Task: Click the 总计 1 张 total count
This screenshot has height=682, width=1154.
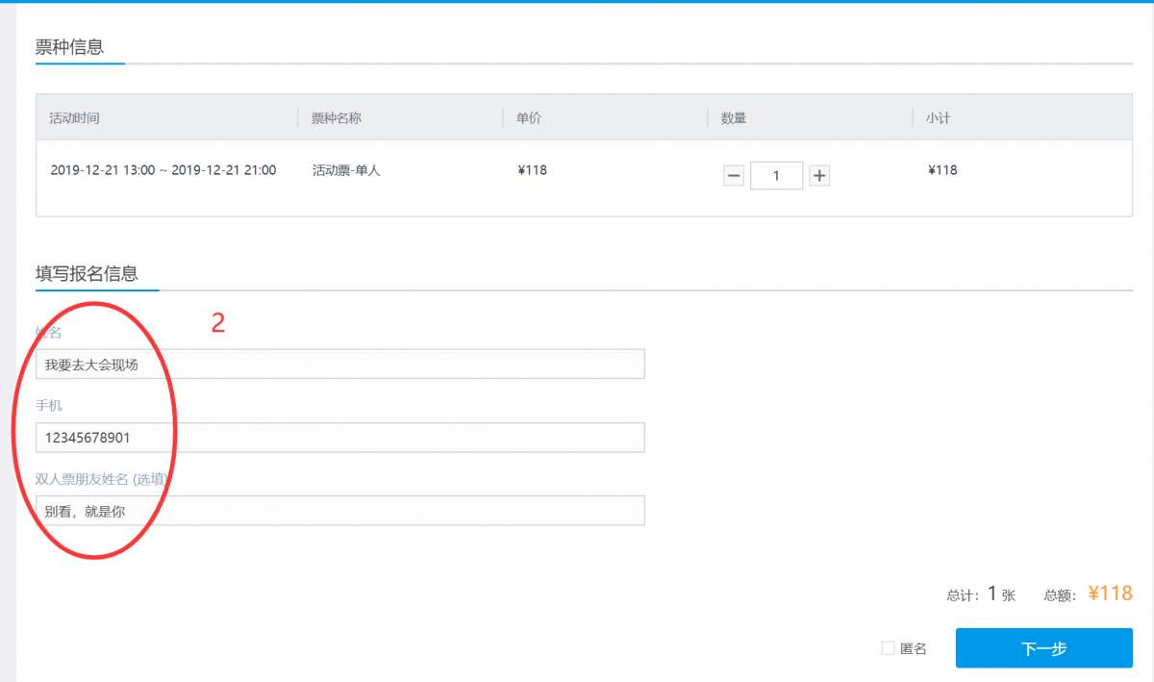Action: coord(981,594)
